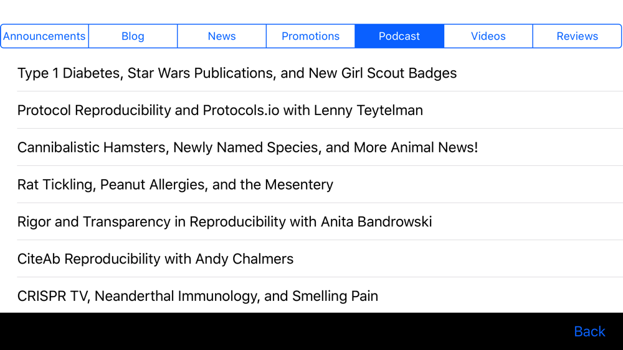Open the Cannibalistic Hamsters episode
Image resolution: width=623 pixels, height=350 pixels.
click(247, 148)
